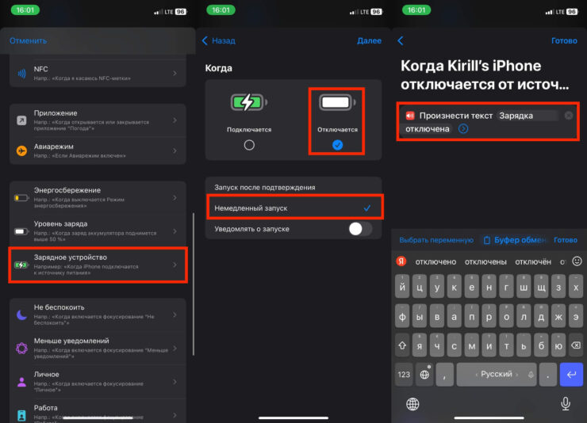Tap the emoji smiley icon
This screenshot has height=423, width=587.
coord(577,261)
